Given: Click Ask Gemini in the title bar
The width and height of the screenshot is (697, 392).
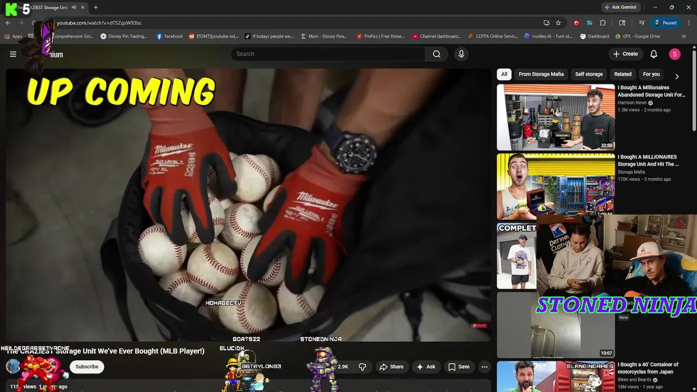Looking at the screenshot, I should click(x=620, y=8).
